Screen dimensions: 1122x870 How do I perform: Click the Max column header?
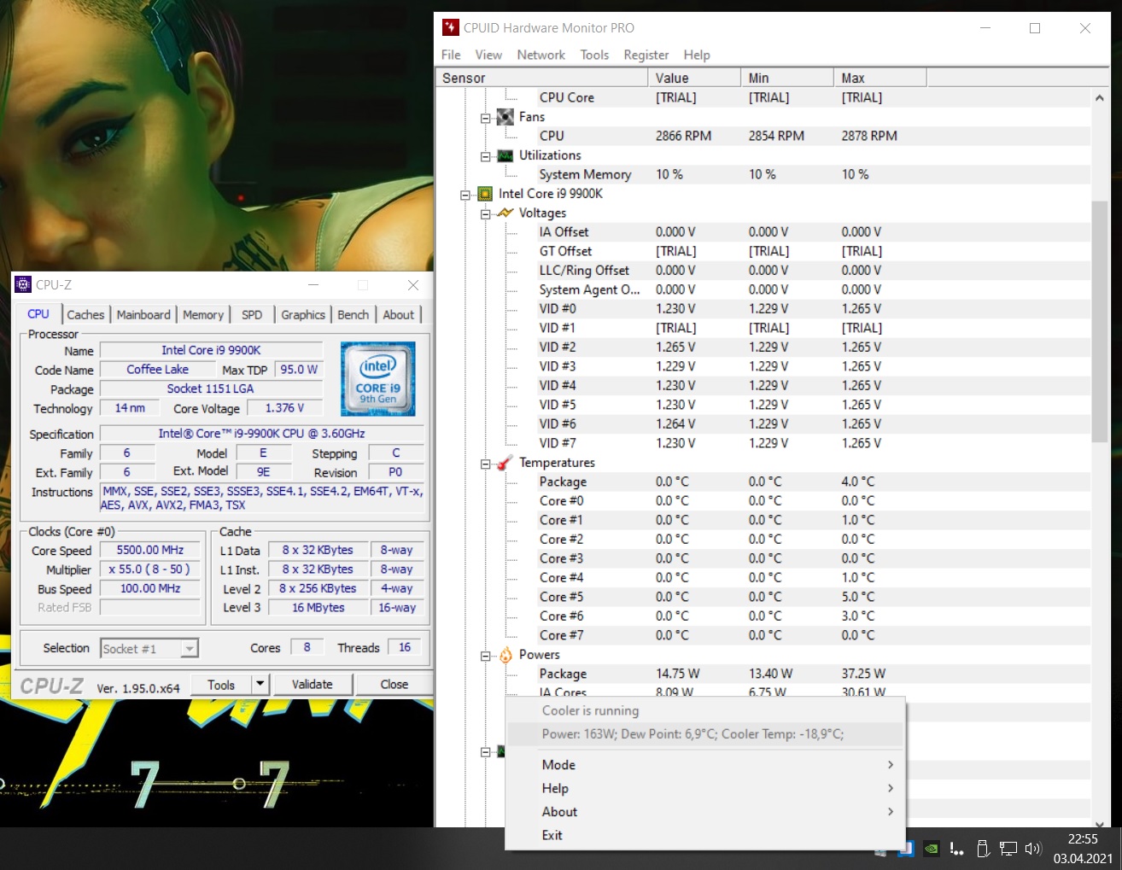[880, 78]
